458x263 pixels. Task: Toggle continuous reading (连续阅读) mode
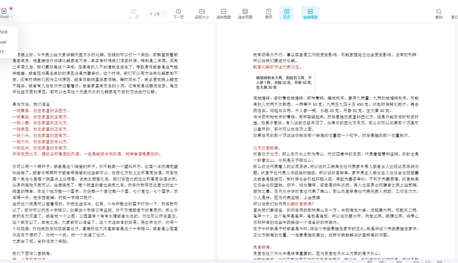[x=310, y=13]
